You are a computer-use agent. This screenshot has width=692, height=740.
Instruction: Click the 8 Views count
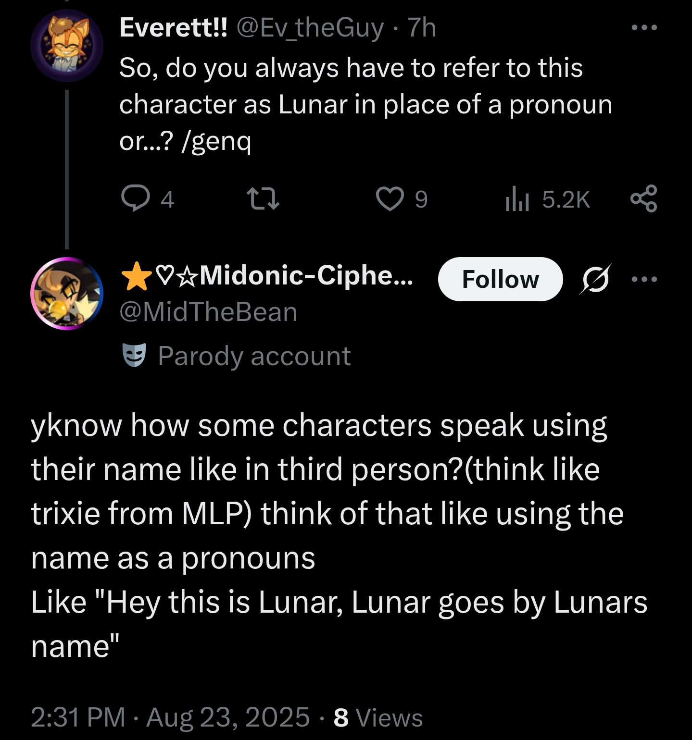pyautogui.click(x=378, y=717)
